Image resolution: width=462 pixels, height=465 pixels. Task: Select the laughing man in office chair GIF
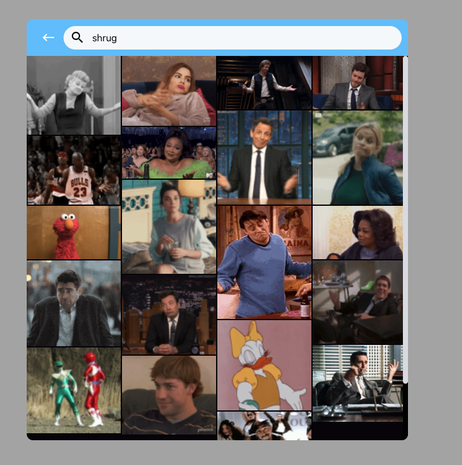coord(358,302)
